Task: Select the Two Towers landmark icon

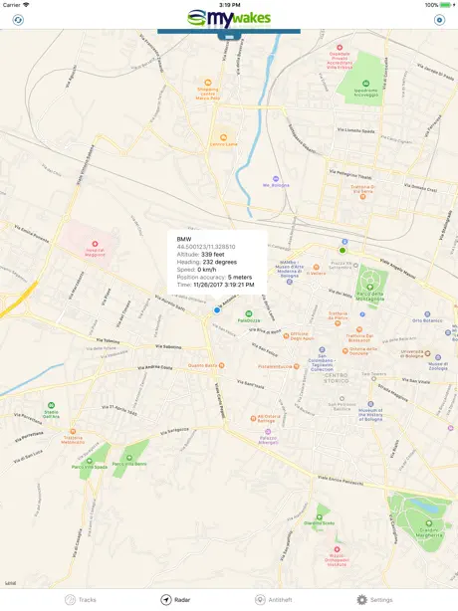Action: pos(373,378)
